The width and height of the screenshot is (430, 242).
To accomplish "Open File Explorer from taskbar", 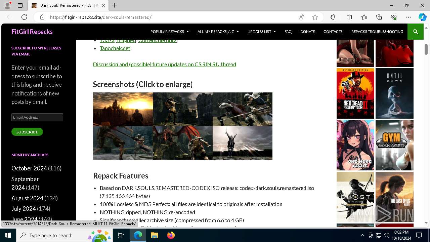I will [154, 235].
